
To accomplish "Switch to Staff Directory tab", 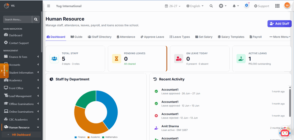I will (x=100, y=37).
